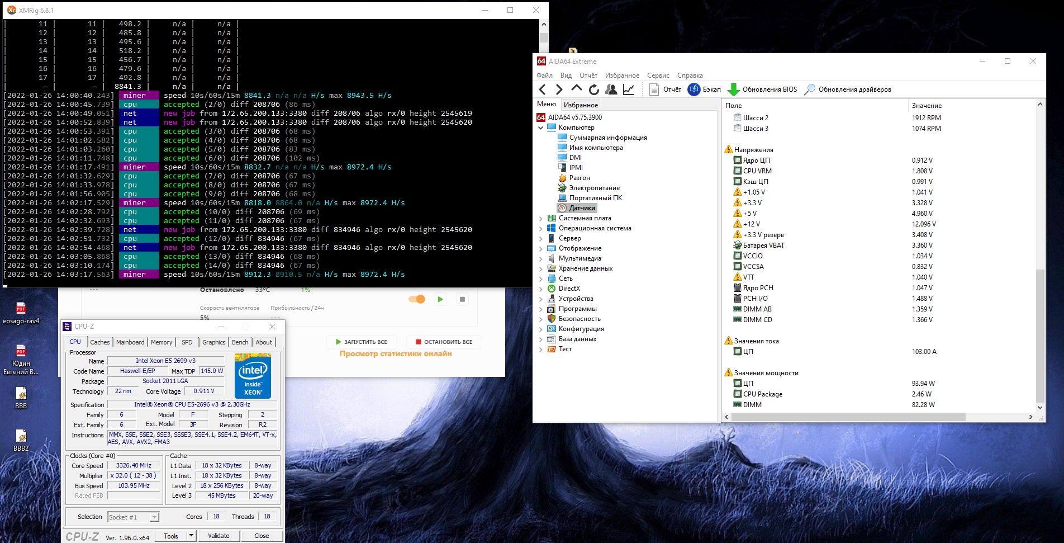
Task: Select Электропитание tree item
Action: [595, 188]
